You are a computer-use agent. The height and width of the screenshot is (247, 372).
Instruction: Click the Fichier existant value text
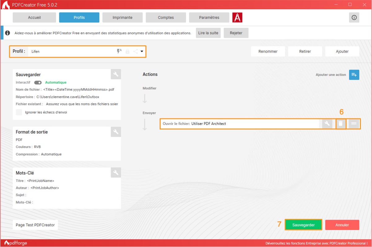tap(82, 104)
